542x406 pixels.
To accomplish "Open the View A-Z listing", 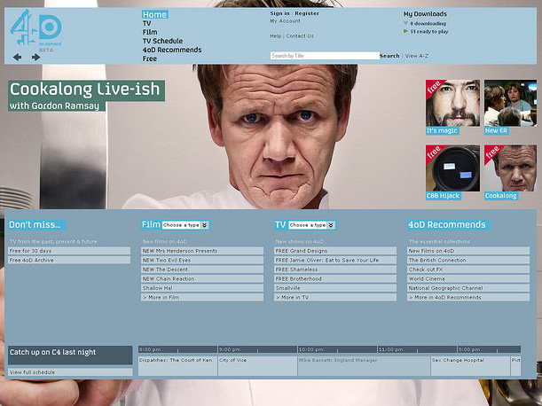I will coord(417,56).
